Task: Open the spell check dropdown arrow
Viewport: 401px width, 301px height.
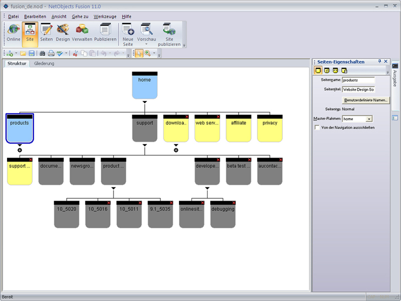Action: pos(66,53)
